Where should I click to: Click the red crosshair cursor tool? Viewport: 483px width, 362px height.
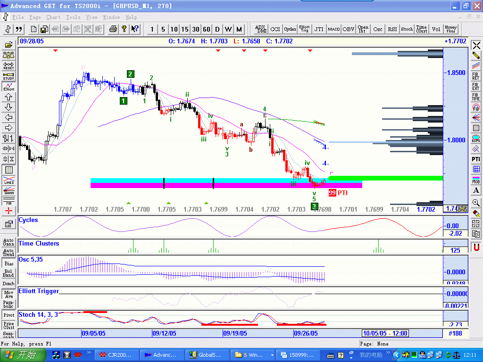point(8,211)
